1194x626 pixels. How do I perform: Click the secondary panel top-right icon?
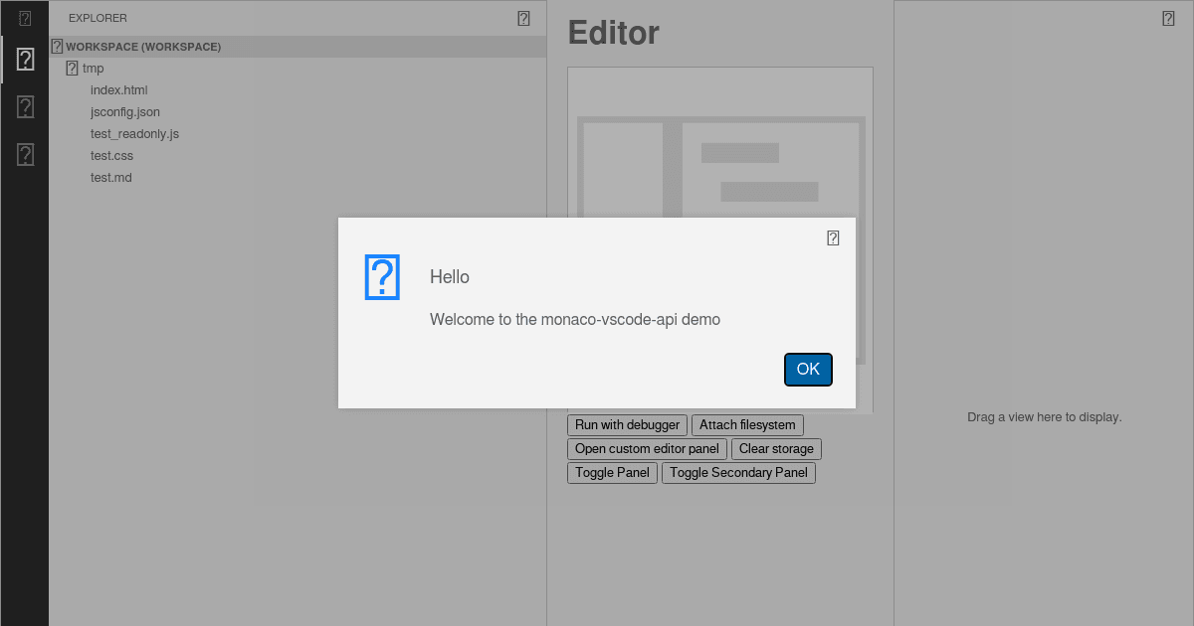click(1168, 18)
